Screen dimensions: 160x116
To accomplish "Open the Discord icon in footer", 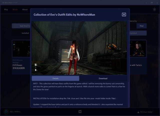I will coord(80,112).
